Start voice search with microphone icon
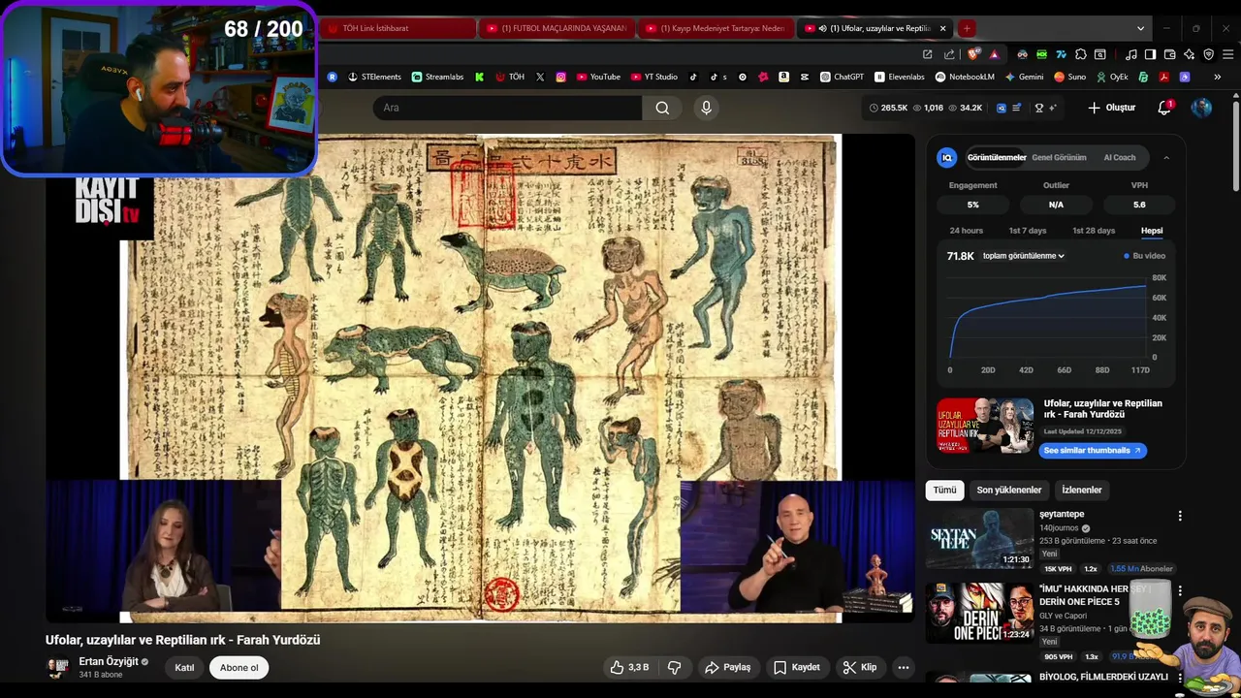This screenshot has width=1241, height=698. click(x=706, y=108)
